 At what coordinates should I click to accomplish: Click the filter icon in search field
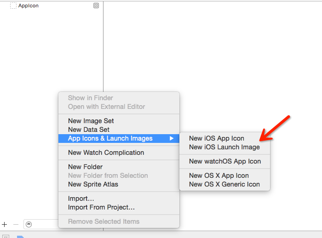point(29,225)
